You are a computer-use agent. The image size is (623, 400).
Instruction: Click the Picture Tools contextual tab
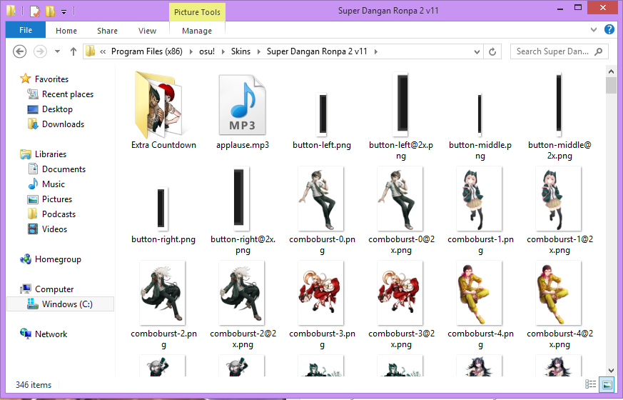point(197,12)
